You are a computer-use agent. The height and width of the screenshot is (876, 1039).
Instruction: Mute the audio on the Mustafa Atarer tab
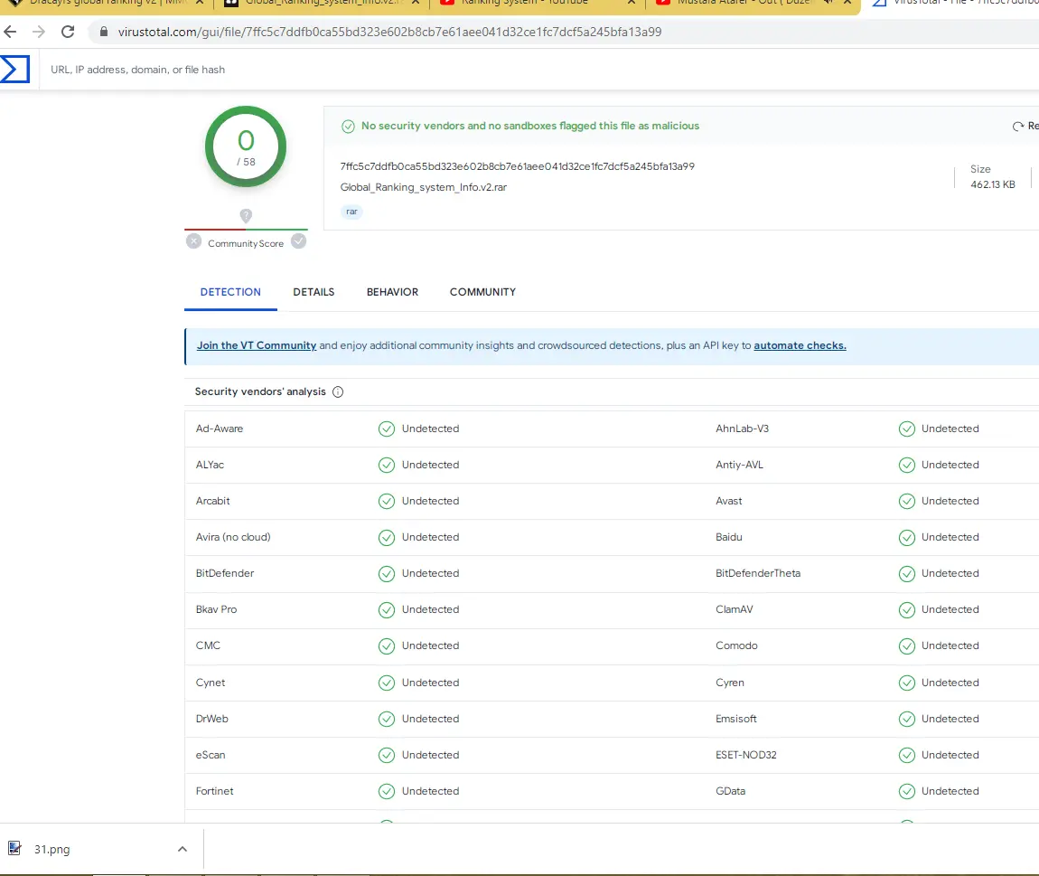[x=828, y=3]
